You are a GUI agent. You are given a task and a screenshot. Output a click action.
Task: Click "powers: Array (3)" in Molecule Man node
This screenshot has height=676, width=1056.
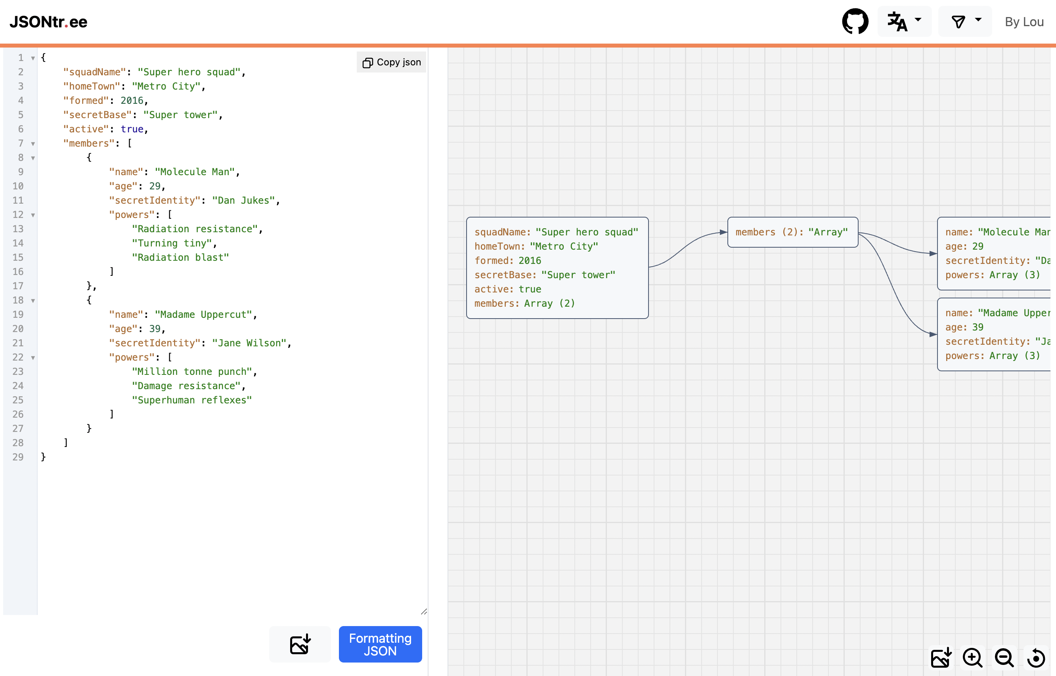tap(992, 275)
